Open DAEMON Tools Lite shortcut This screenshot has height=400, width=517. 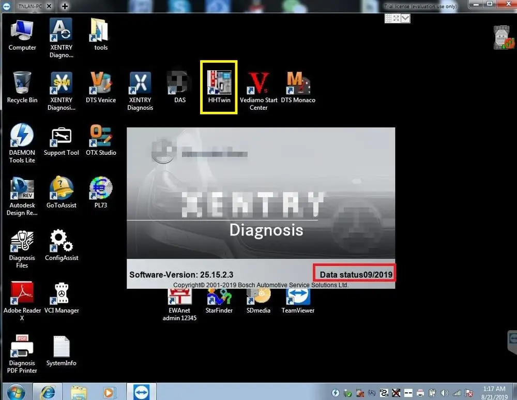pos(22,143)
